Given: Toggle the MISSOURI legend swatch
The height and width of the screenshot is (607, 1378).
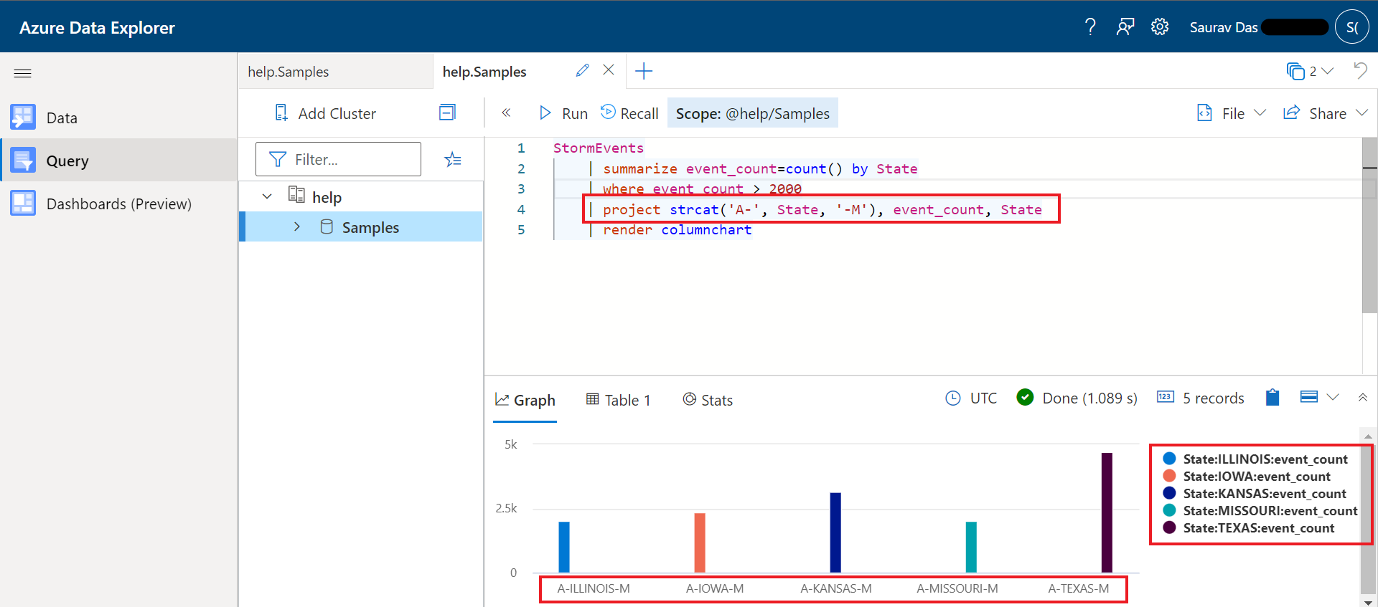Looking at the screenshot, I should (1169, 510).
